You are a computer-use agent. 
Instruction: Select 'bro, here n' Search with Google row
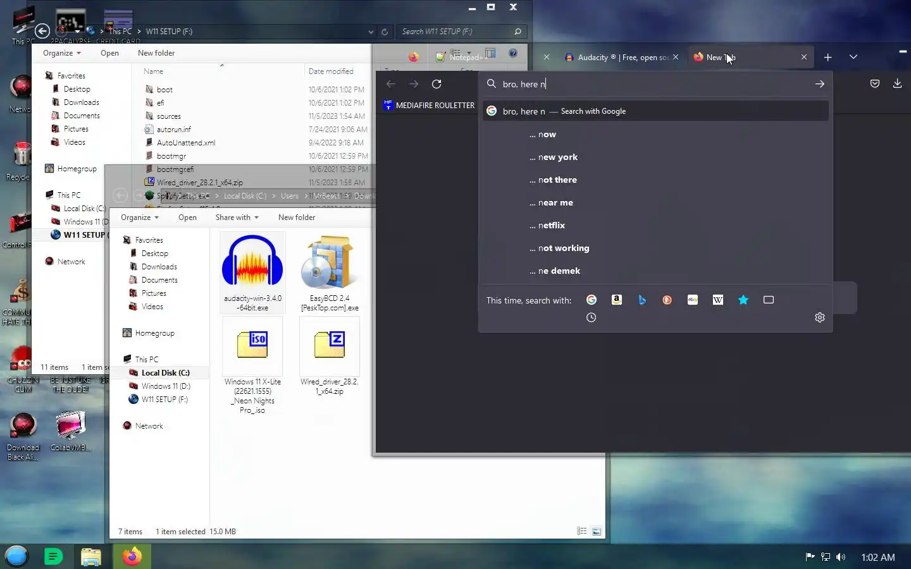[655, 111]
